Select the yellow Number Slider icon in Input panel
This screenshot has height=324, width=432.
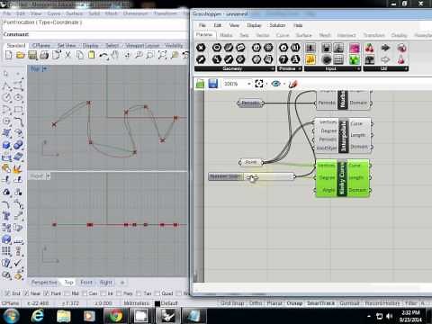(x=310, y=59)
